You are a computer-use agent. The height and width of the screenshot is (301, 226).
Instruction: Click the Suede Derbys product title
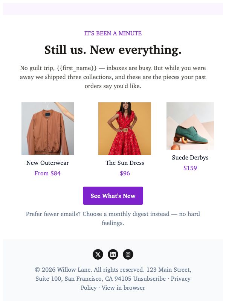click(x=190, y=158)
